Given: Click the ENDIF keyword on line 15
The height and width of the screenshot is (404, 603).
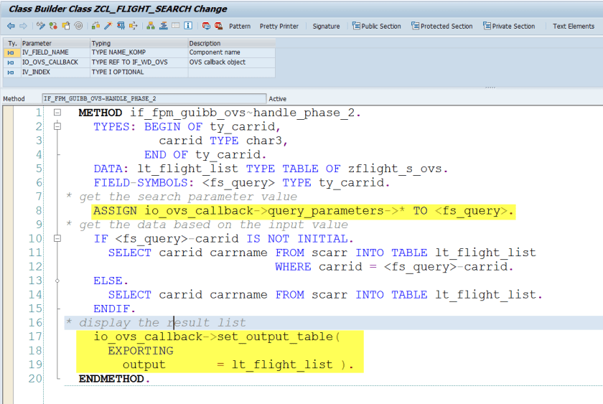Looking at the screenshot, I should (112, 309).
